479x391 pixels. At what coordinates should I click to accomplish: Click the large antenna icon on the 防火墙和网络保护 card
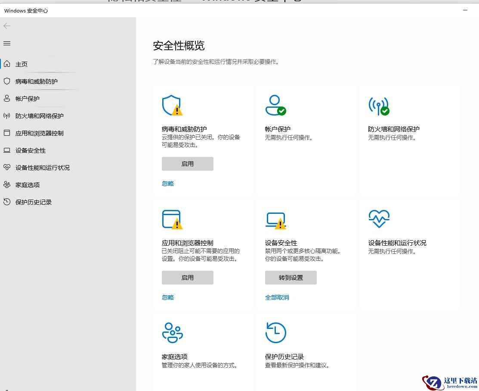379,106
